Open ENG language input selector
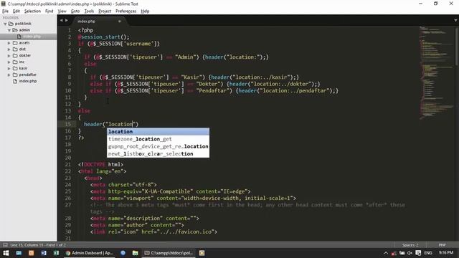Image resolution: width=459 pixels, height=258 pixels. pos(428,253)
